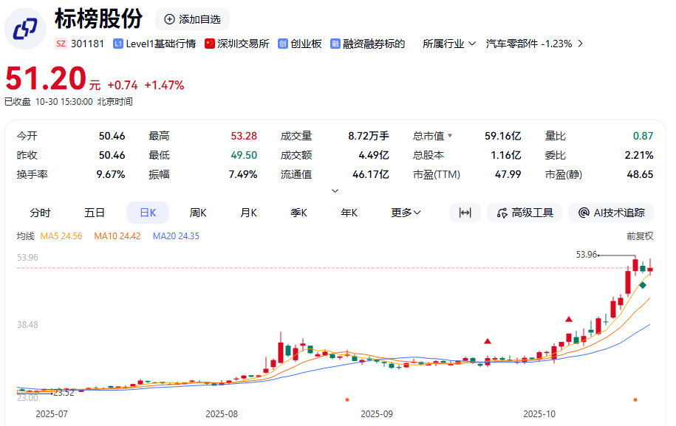Toggle the MA10 moving average line
The height and width of the screenshot is (426, 676).
pos(117,236)
